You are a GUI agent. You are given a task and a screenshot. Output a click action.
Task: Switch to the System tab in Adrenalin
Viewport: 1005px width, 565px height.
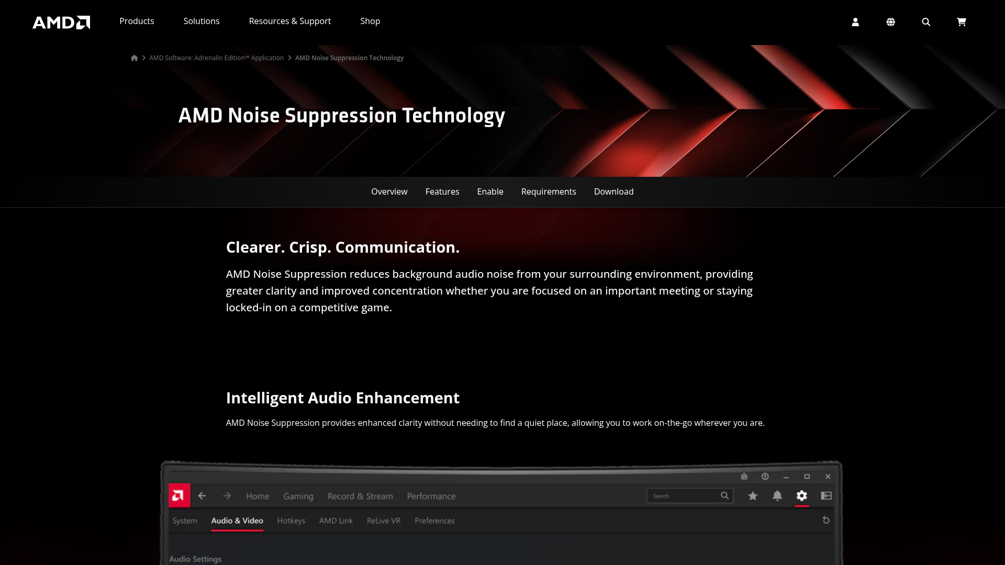pyautogui.click(x=184, y=521)
